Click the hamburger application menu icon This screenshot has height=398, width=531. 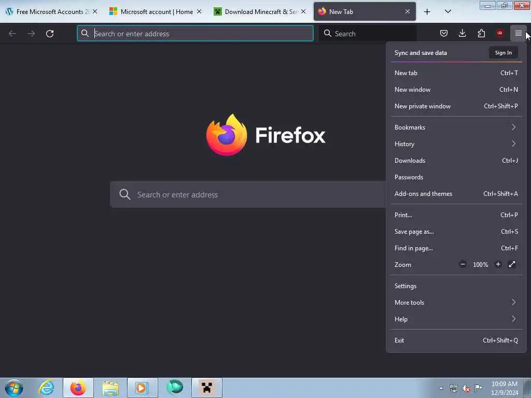coord(518,33)
